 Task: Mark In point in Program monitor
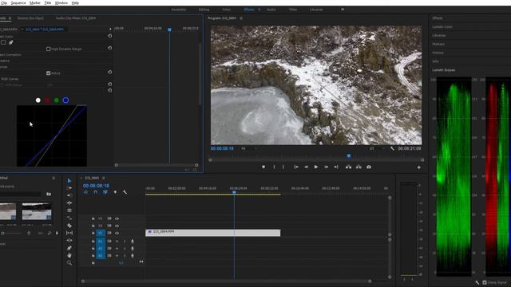coord(274,167)
